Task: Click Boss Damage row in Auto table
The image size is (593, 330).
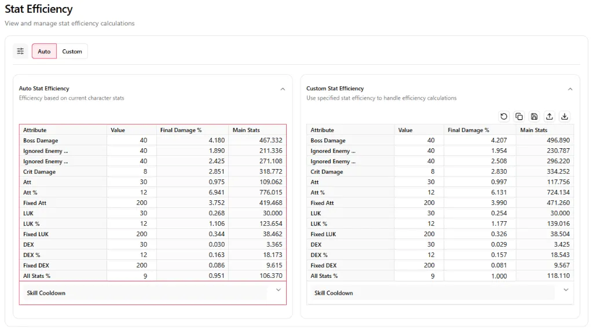Action: (x=153, y=140)
